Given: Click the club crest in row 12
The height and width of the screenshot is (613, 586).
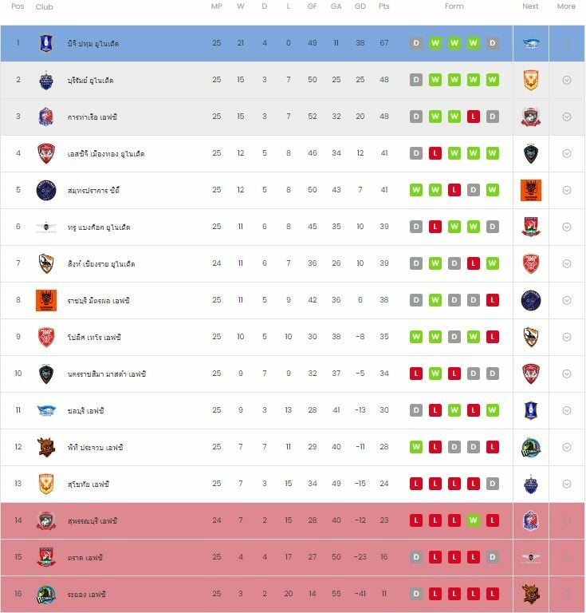Looking at the screenshot, I should [46, 447].
